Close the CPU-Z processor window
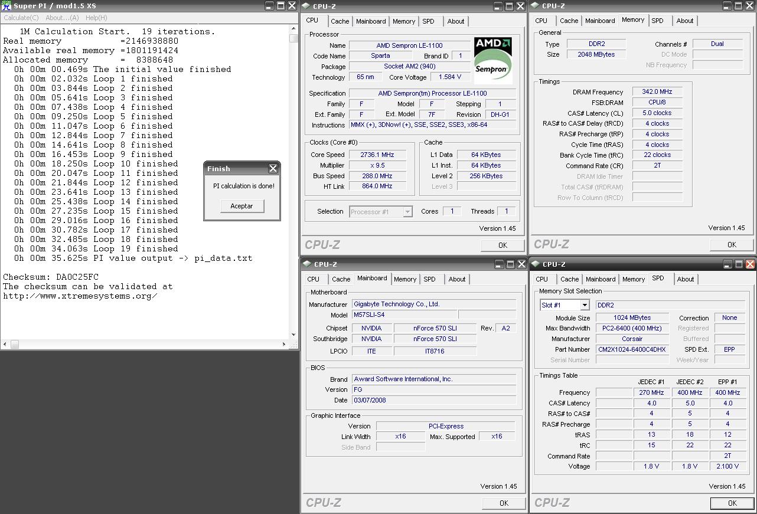757x514 pixels. click(x=520, y=6)
